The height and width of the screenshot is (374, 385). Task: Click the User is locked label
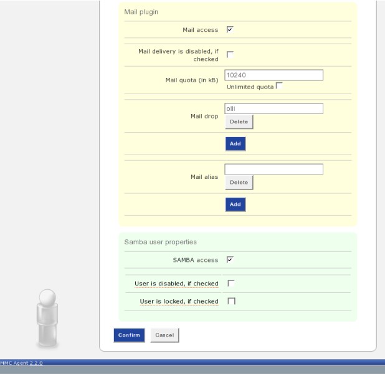tap(179, 301)
